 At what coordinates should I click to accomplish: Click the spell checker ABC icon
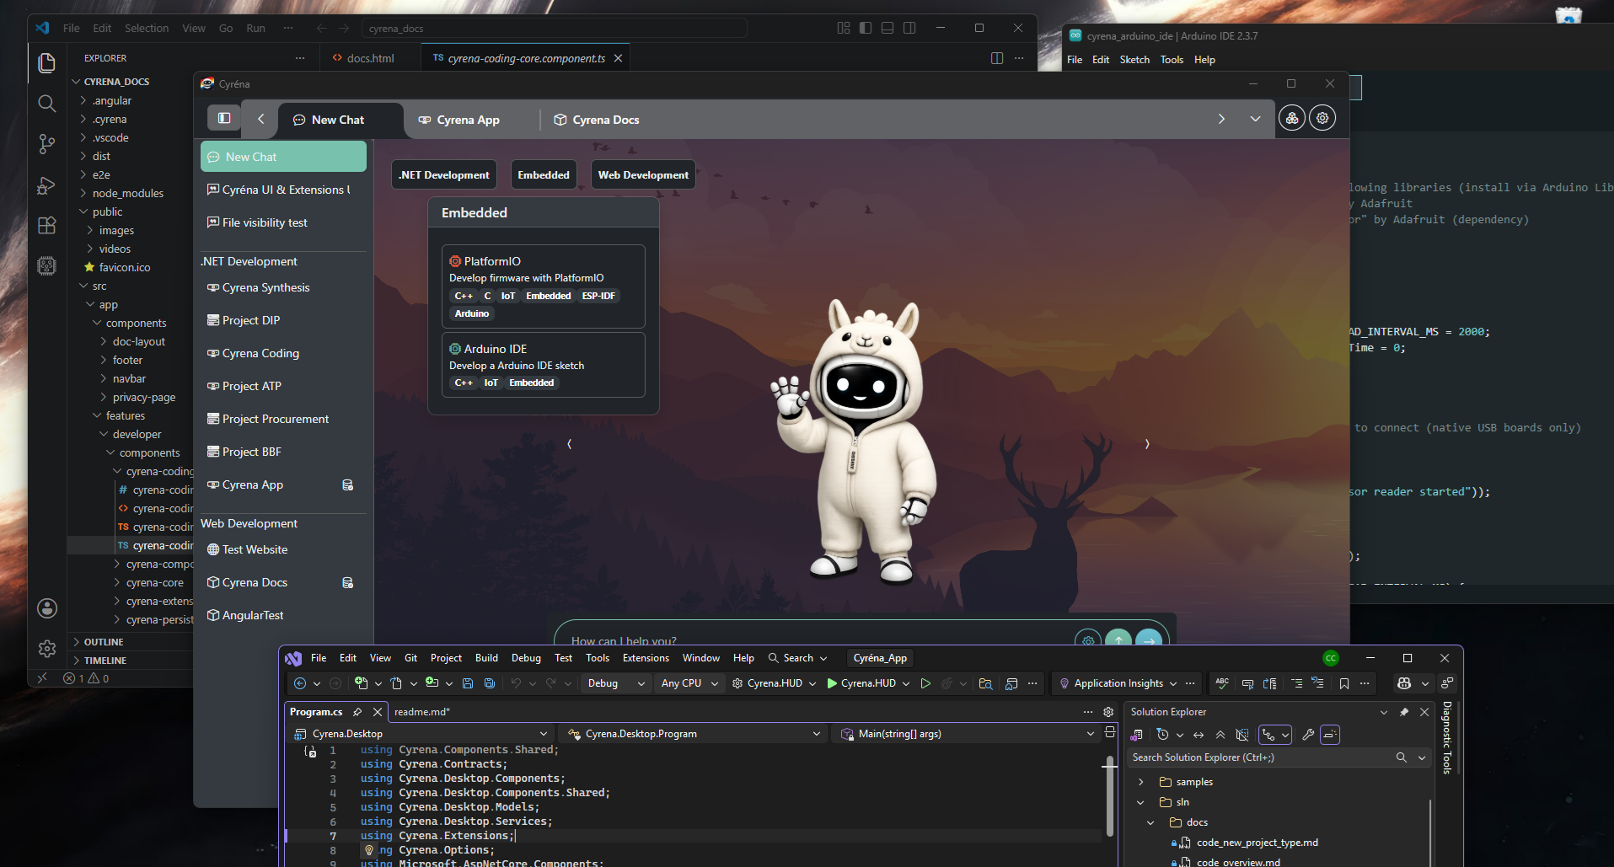[x=1222, y=683]
